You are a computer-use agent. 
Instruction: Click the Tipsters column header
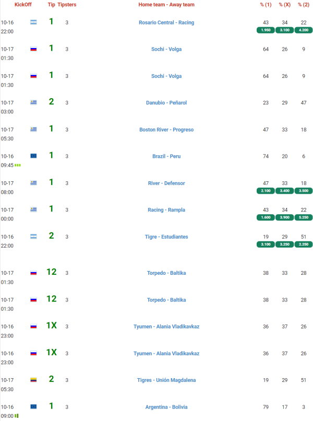pos(67,4)
